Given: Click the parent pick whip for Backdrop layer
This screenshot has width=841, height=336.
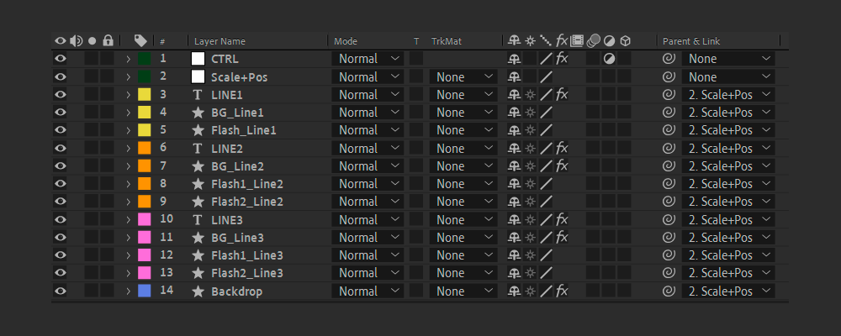Looking at the screenshot, I should (669, 291).
